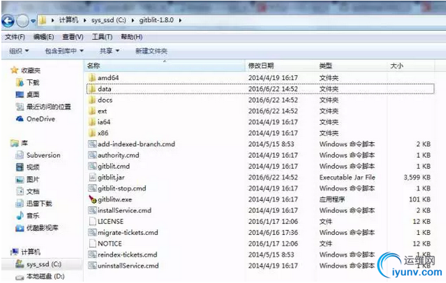Open the 查看(V) menu
446x283 pixels.
(73, 37)
